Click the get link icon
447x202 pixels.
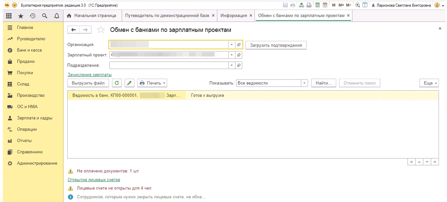(x=302, y=5)
